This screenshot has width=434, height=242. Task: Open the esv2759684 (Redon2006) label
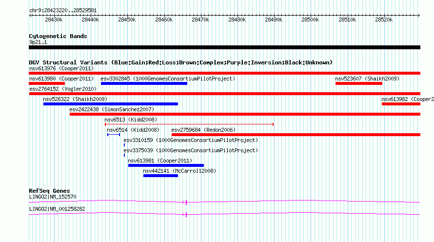(x=203, y=130)
